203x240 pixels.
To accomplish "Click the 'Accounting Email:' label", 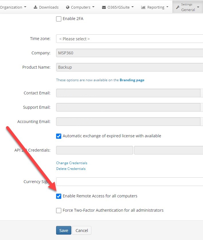I will pos(34,122).
